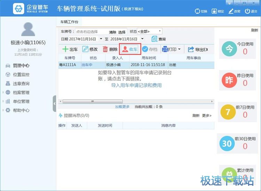Click the 切换 switch user icon
The width and height of the screenshot is (261, 191).
tap(197, 11)
